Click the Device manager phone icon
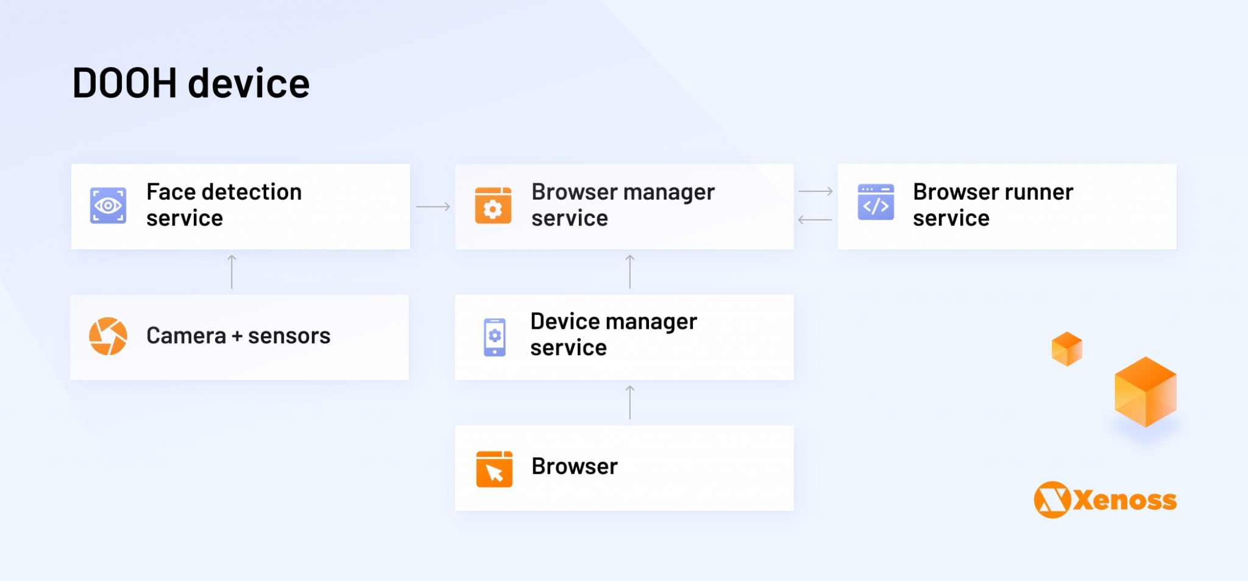The width and height of the screenshot is (1248, 581). click(x=494, y=337)
